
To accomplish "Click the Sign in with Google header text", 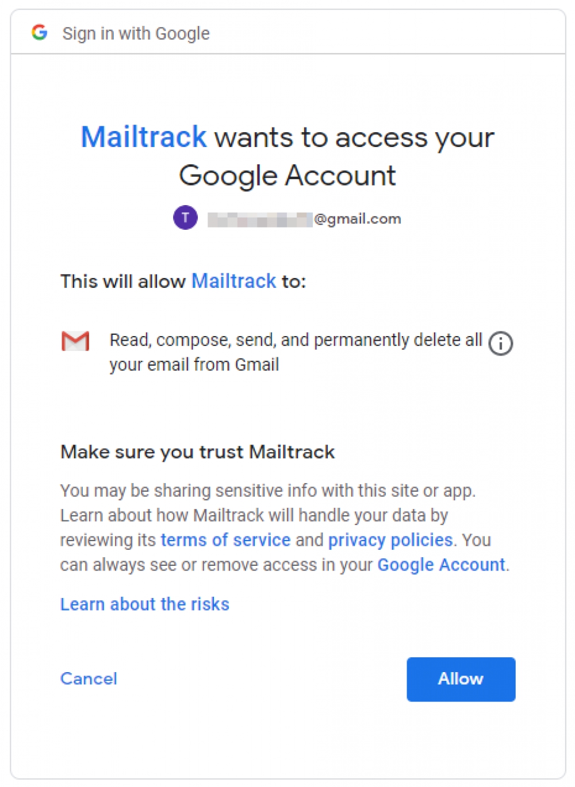I will tap(136, 33).
